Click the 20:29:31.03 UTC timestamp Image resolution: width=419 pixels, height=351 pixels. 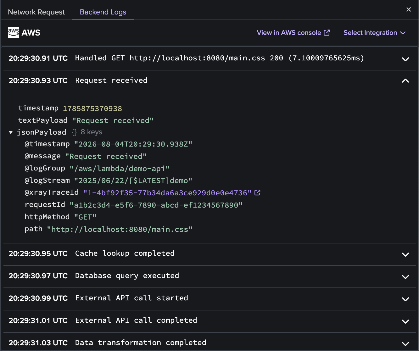(x=38, y=343)
